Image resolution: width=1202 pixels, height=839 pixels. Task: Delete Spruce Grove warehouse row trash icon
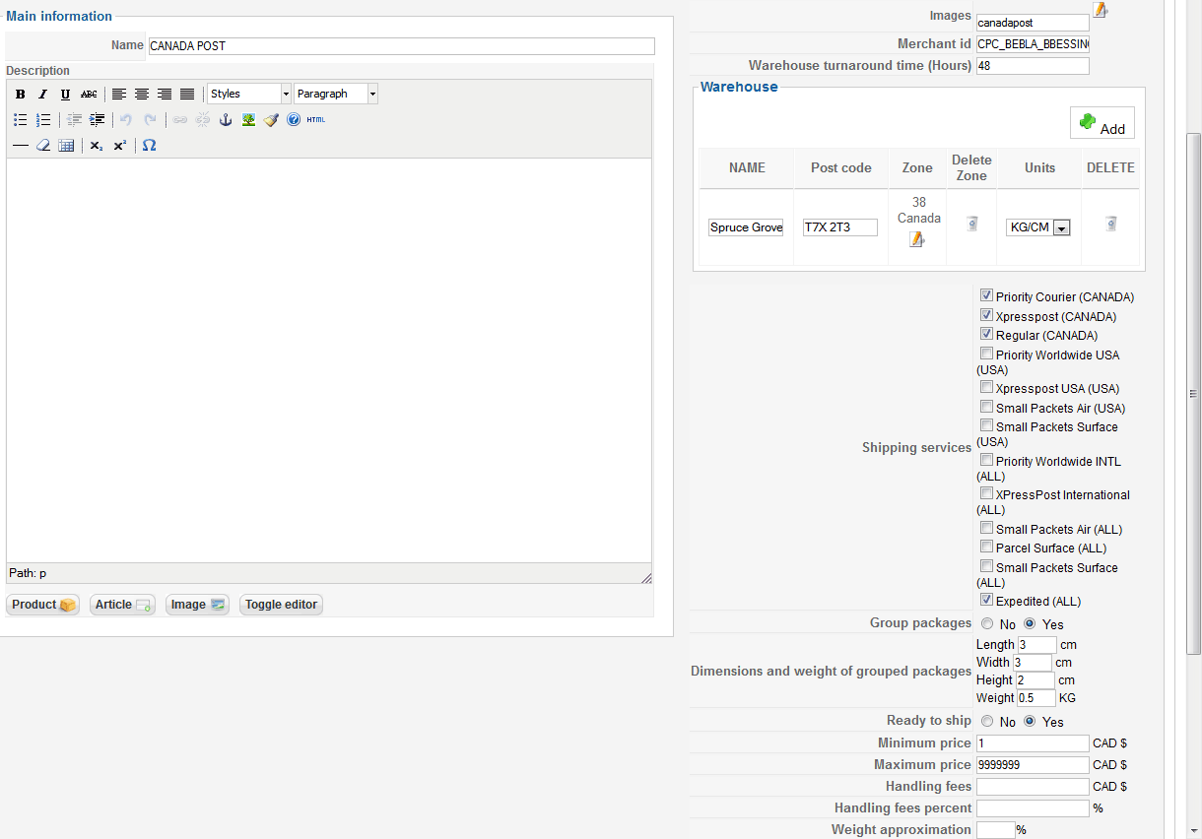click(1110, 225)
